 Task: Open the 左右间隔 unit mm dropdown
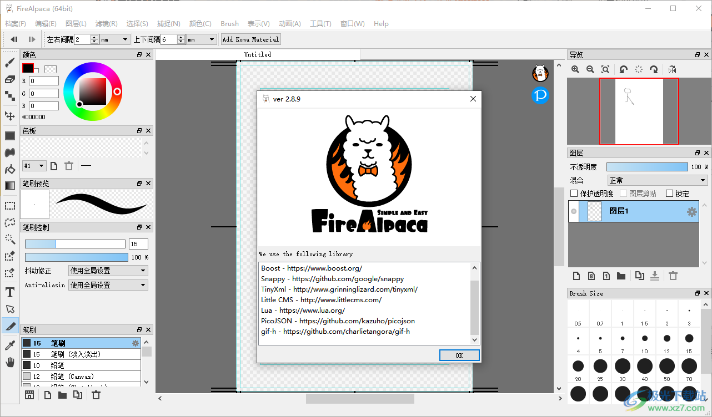click(115, 39)
